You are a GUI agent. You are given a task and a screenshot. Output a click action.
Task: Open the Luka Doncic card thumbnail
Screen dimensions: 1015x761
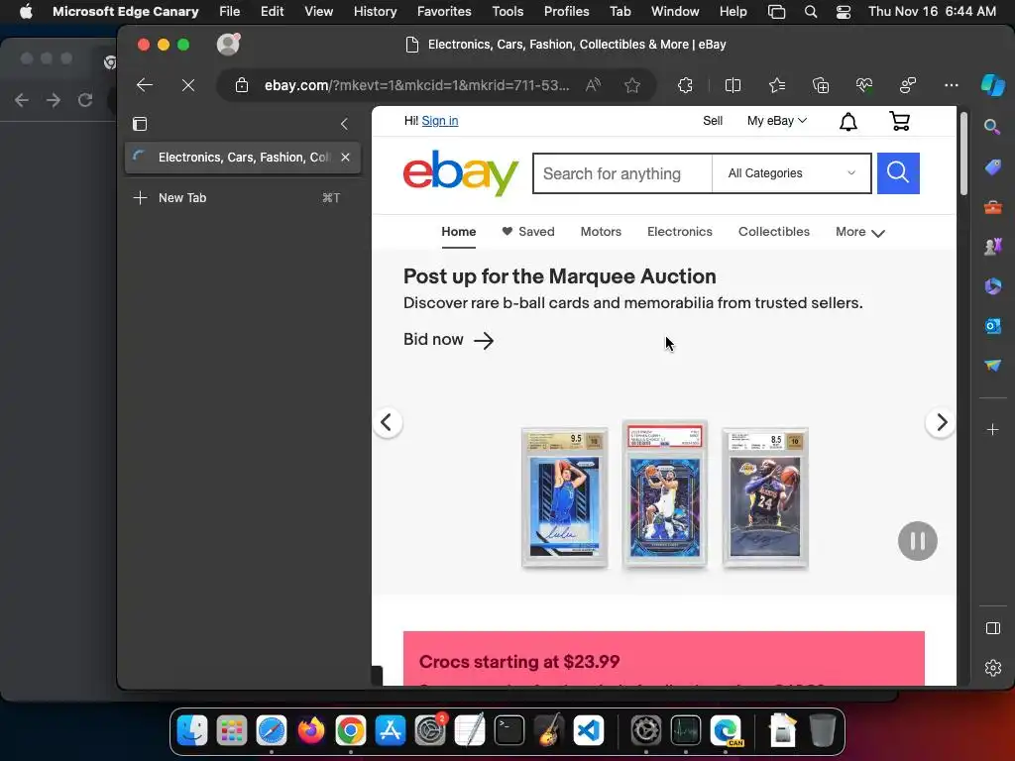tap(564, 497)
